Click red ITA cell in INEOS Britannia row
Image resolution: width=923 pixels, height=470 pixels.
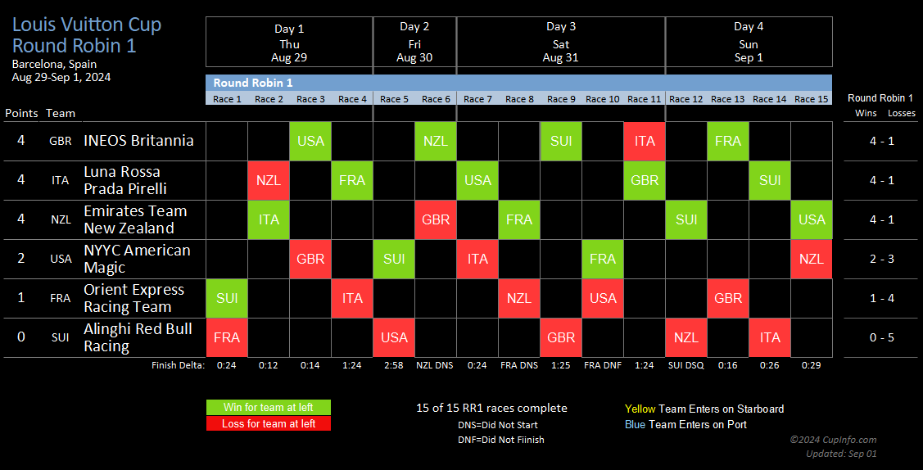pyautogui.click(x=645, y=141)
